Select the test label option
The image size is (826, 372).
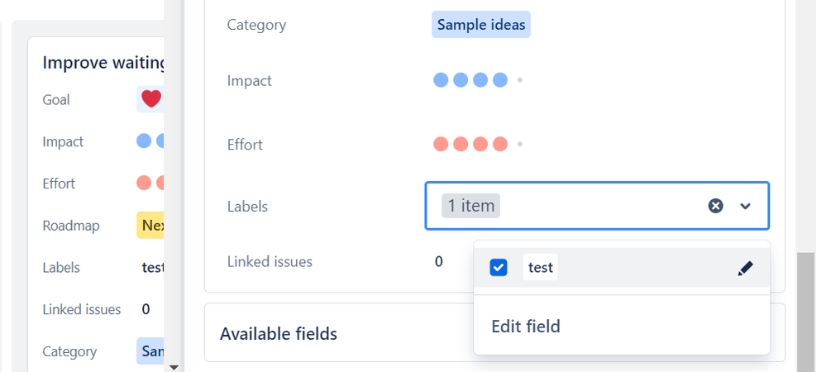click(x=541, y=268)
